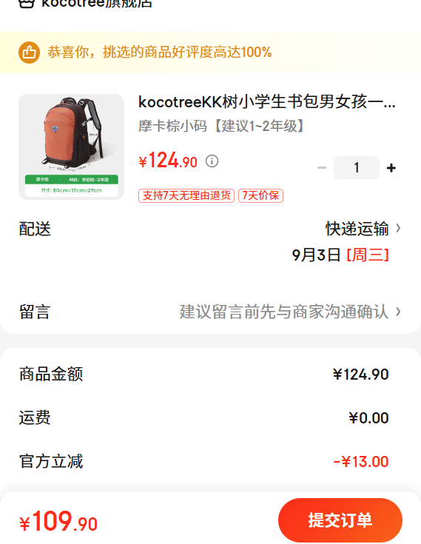The width and height of the screenshot is (421, 544).
Task: Submit order with 提交订单 button
Action: coord(340,520)
